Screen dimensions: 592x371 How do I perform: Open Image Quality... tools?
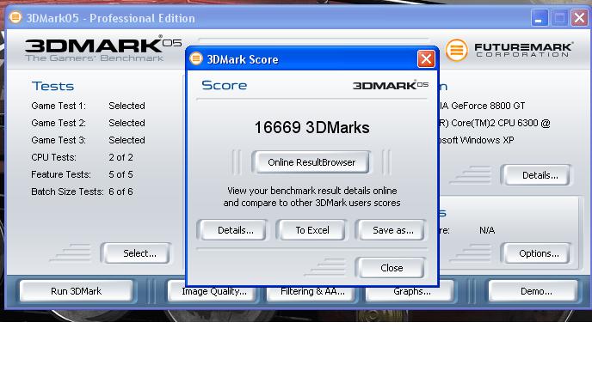(x=214, y=292)
